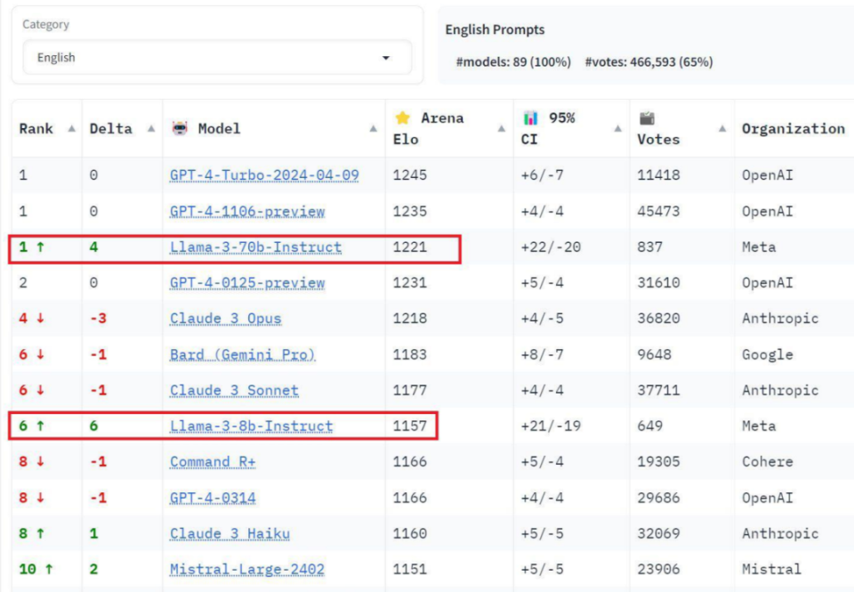Open Bard (Gemini Pro) link

coord(243,354)
